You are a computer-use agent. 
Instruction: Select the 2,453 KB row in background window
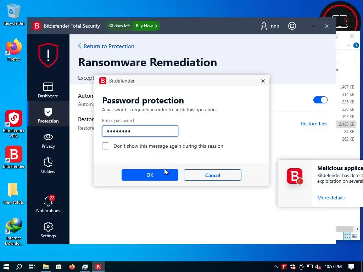tap(346, 124)
